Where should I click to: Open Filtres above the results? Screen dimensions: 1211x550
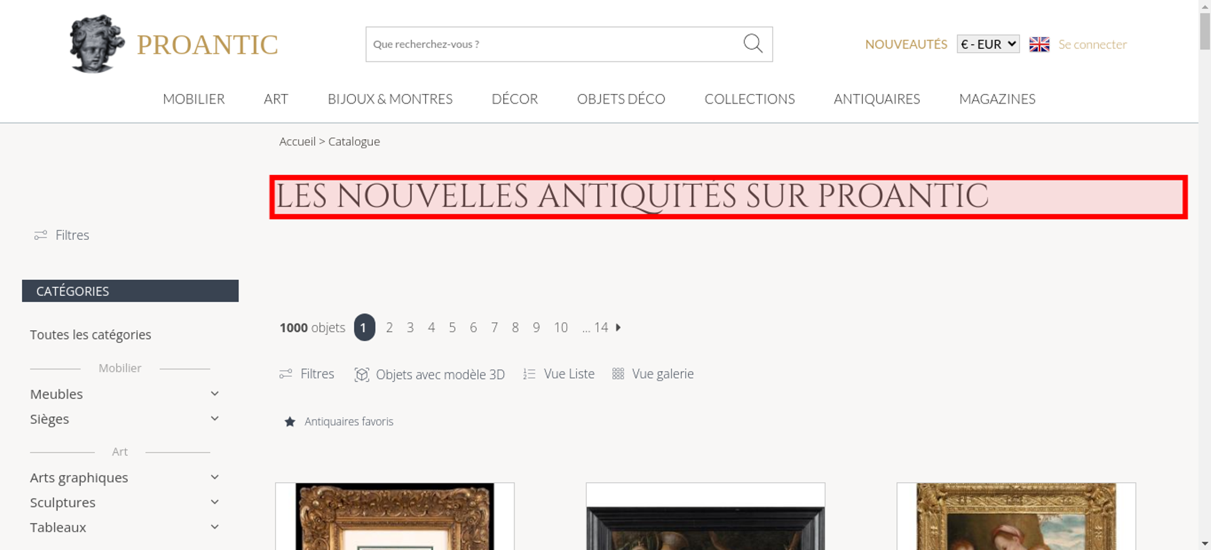[306, 374]
